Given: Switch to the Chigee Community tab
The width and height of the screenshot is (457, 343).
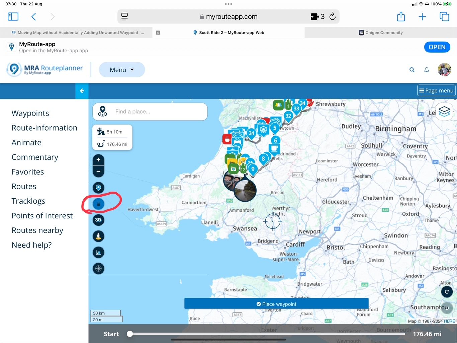Looking at the screenshot, I should [381, 32].
